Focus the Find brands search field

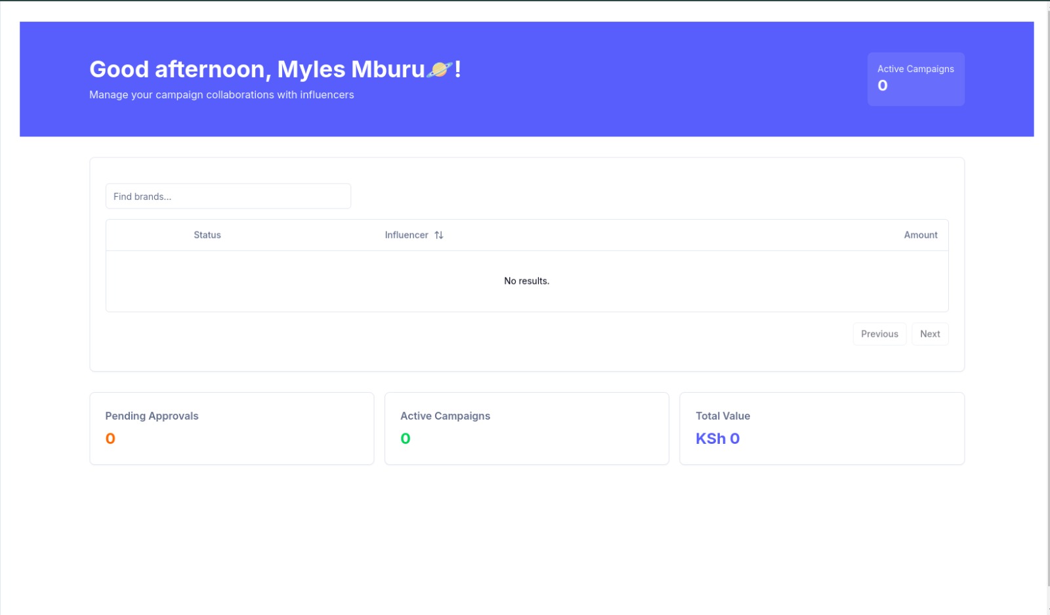[228, 196]
